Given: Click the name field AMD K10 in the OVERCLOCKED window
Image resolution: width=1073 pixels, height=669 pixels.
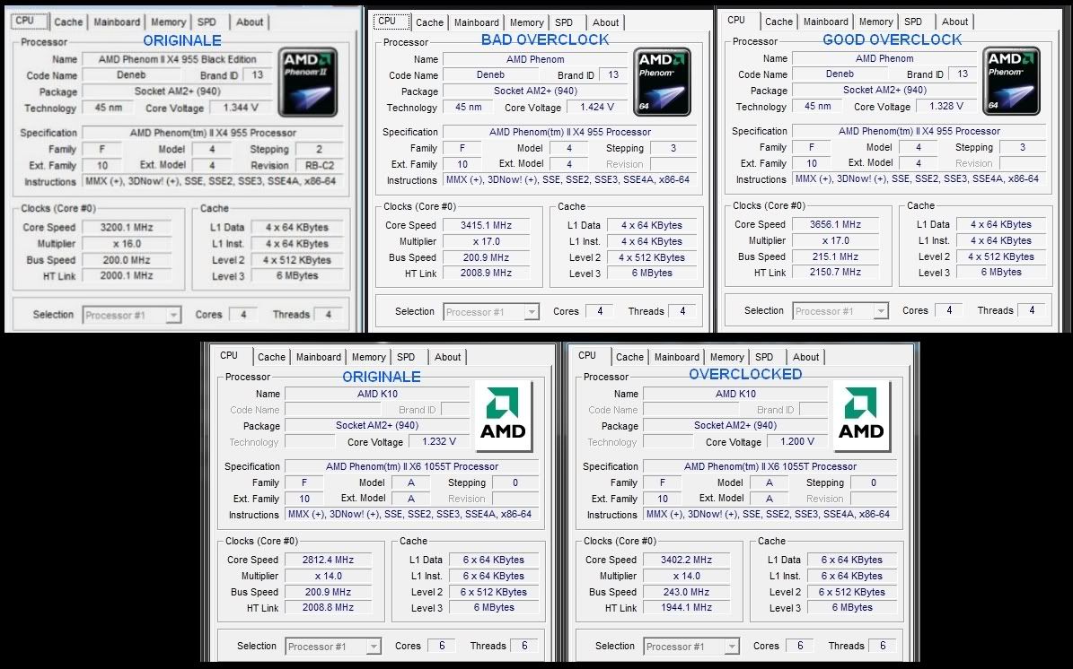Looking at the screenshot, I should pos(735,394).
